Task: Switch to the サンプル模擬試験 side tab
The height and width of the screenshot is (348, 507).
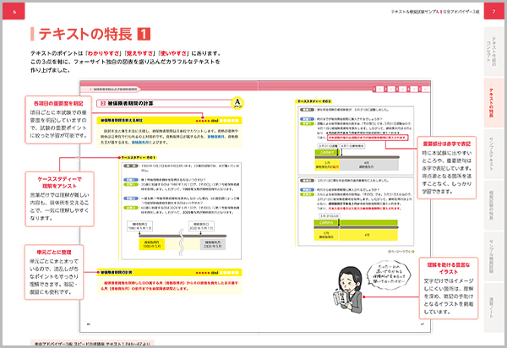Action: point(493,256)
